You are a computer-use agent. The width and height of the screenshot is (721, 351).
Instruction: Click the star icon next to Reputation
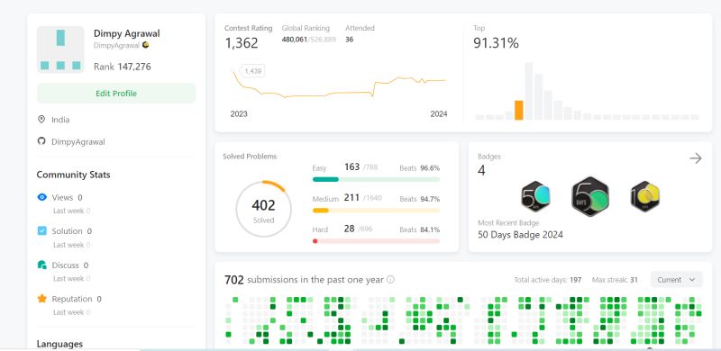tap(41, 299)
